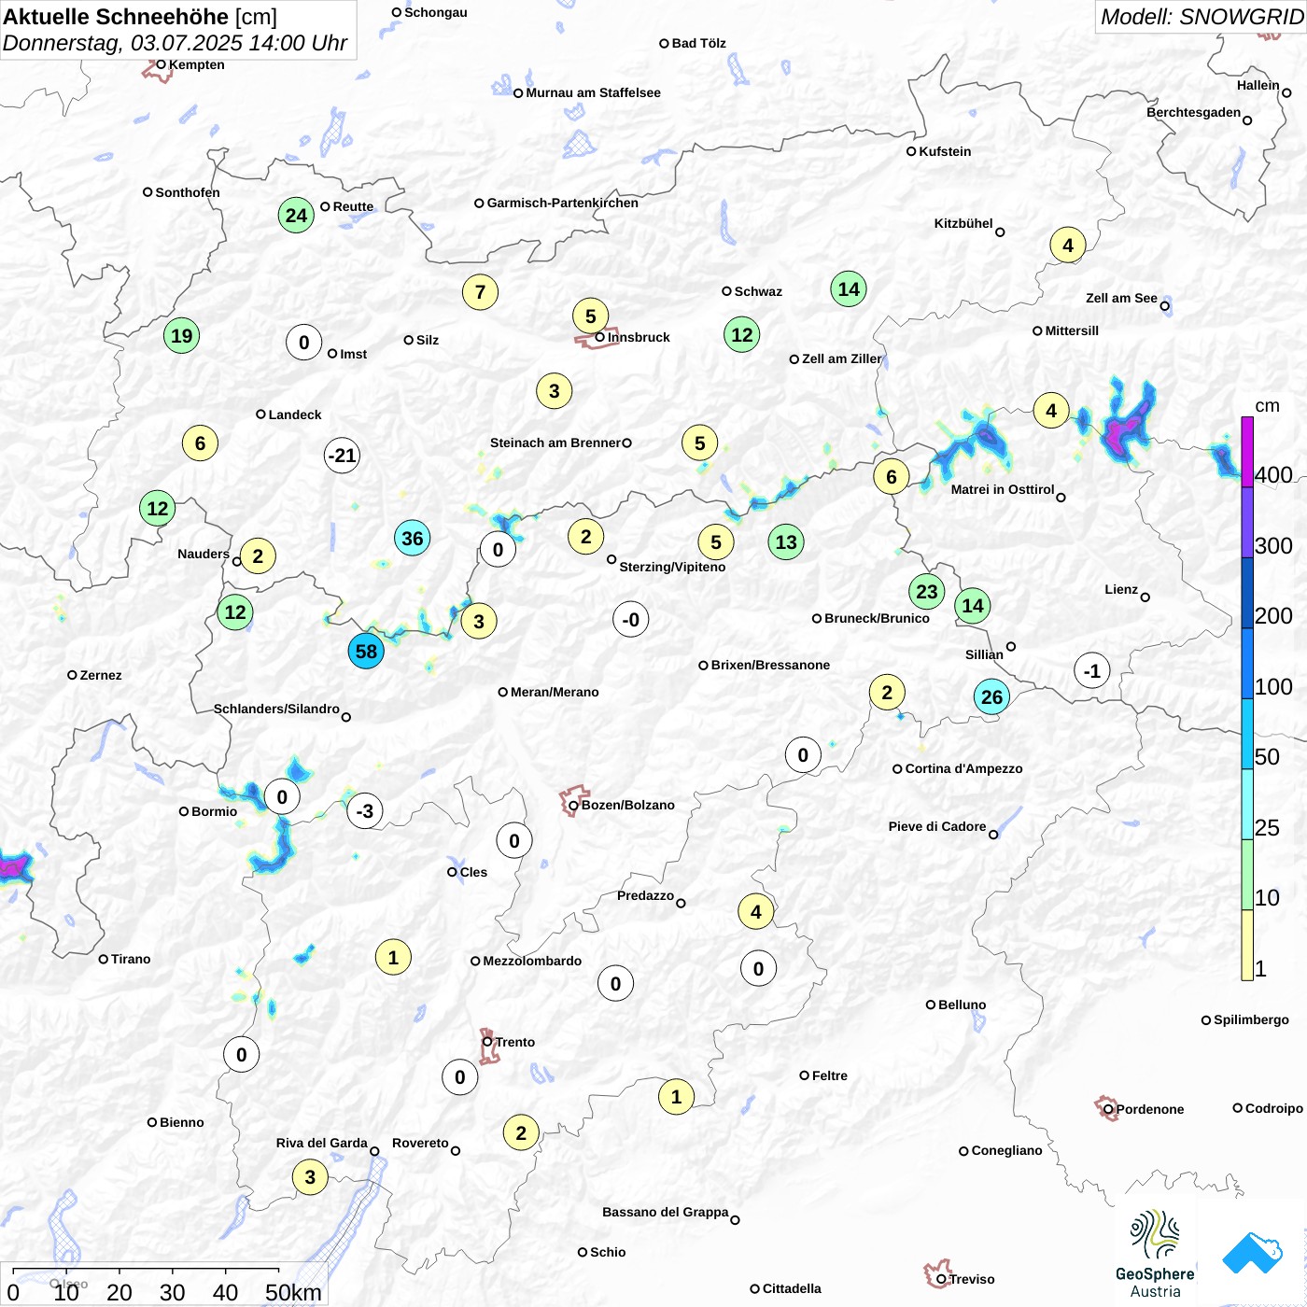The height and width of the screenshot is (1307, 1307).
Task: Select the station marker showing 36 cm
Action: pyautogui.click(x=412, y=539)
